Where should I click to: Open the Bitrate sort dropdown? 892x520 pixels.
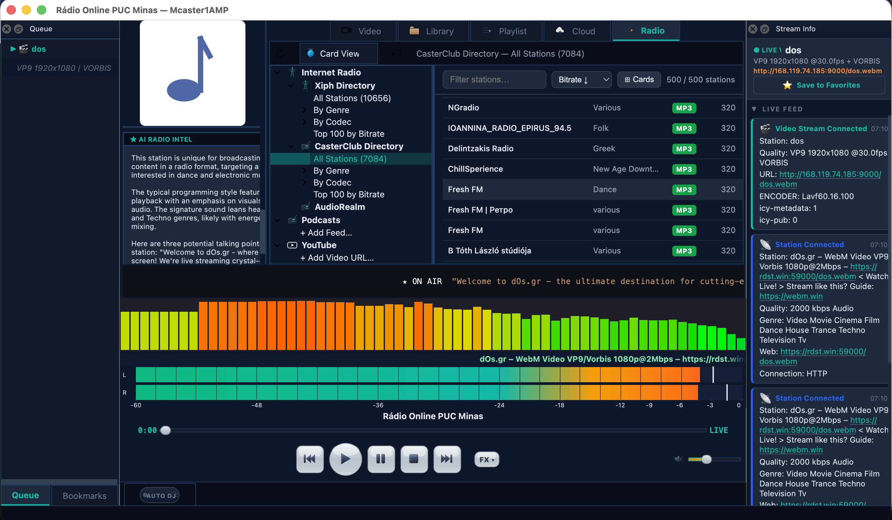pyautogui.click(x=582, y=79)
